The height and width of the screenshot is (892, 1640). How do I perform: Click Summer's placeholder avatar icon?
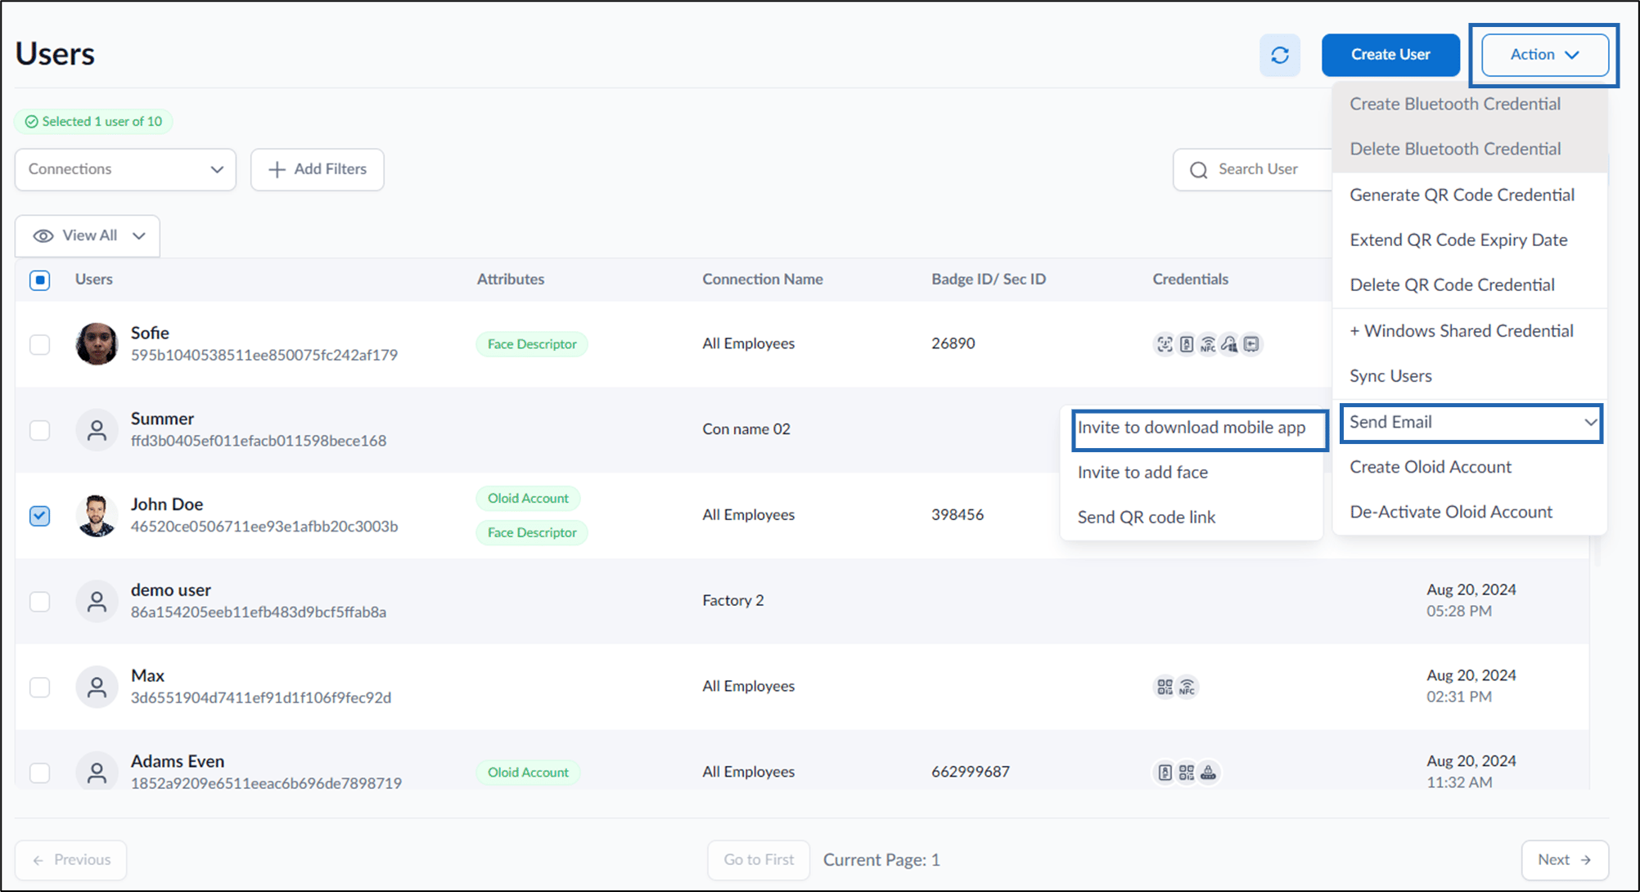(x=97, y=429)
